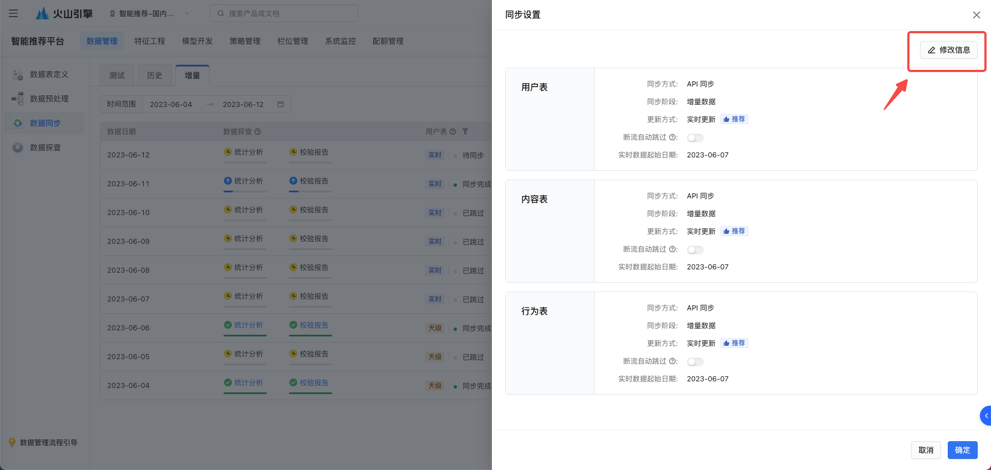991x470 pixels.
Task: Click the 天级 tag in 2023-06-05 row
Action: pos(435,357)
